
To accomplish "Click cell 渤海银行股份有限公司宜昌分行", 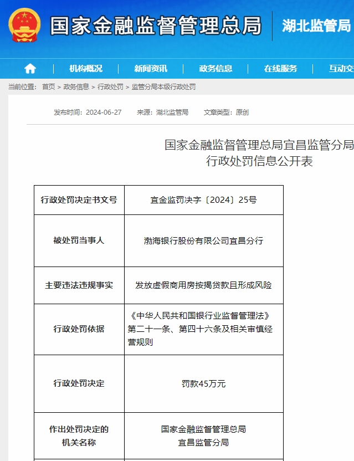I will tap(204, 240).
